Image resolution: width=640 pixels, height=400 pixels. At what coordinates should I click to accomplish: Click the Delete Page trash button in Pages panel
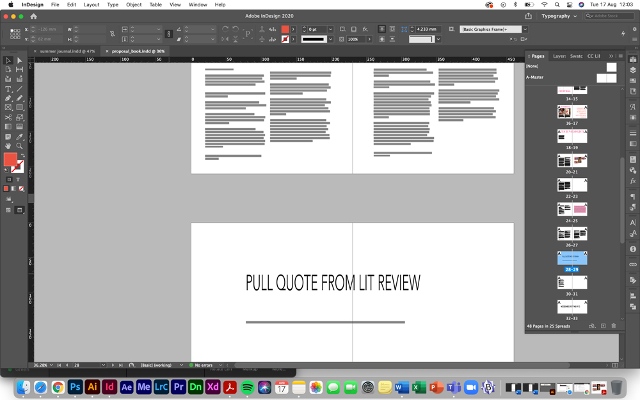614,326
